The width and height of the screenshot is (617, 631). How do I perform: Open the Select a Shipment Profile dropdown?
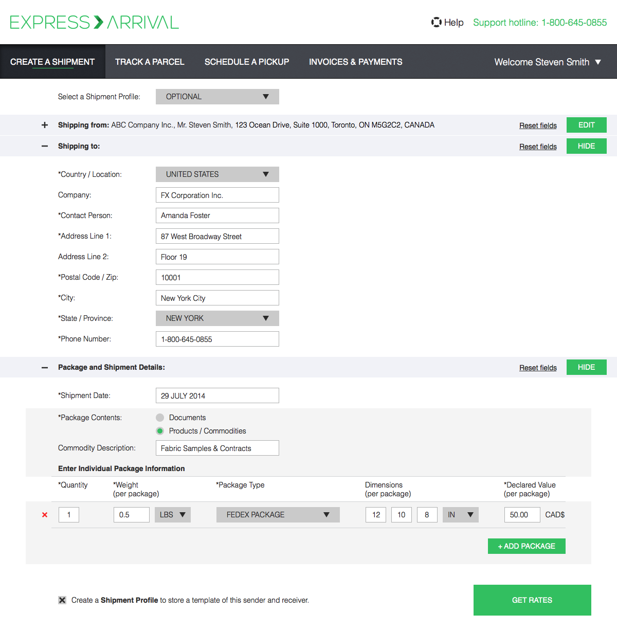pyautogui.click(x=217, y=97)
